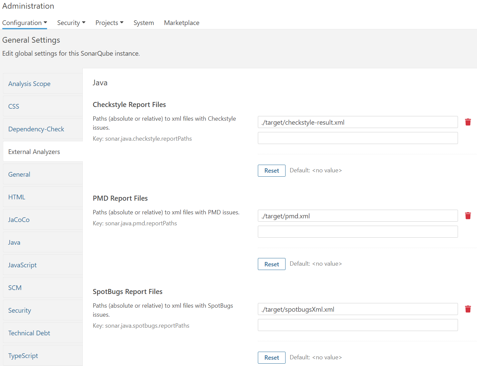Open Dependency-Check settings category
This screenshot has width=477, height=366.
point(43,129)
